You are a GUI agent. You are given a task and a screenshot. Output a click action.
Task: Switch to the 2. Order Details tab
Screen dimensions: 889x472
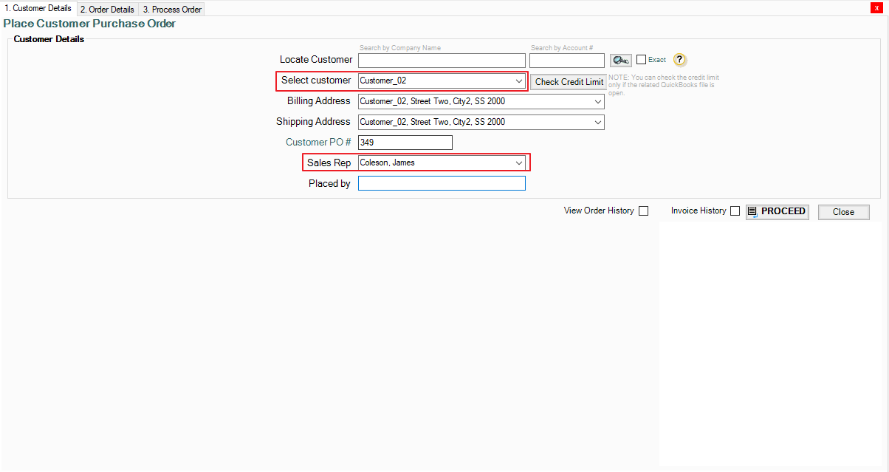tap(108, 10)
